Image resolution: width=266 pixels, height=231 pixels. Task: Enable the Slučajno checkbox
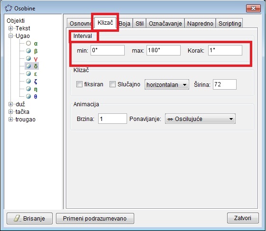tap(112, 84)
